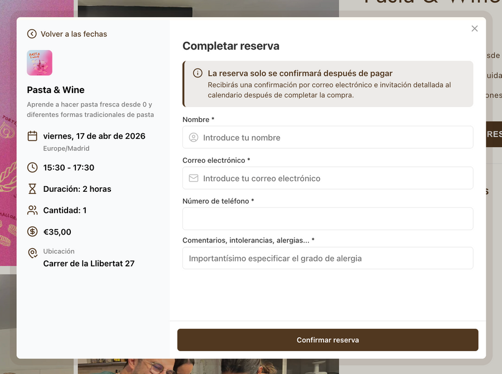Click the hourglass icon beside Duración
Viewport: 502px width, 374px height.
(32, 189)
